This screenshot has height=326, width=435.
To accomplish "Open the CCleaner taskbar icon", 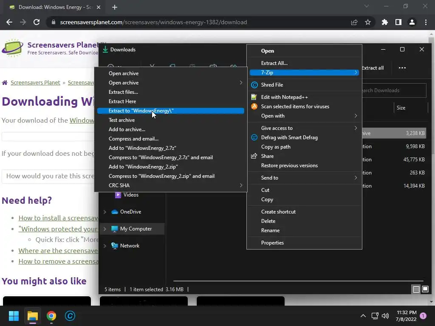I will coord(70,316).
